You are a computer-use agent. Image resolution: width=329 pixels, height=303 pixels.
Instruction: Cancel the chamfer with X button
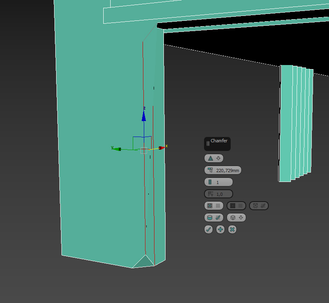click(x=232, y=229)
